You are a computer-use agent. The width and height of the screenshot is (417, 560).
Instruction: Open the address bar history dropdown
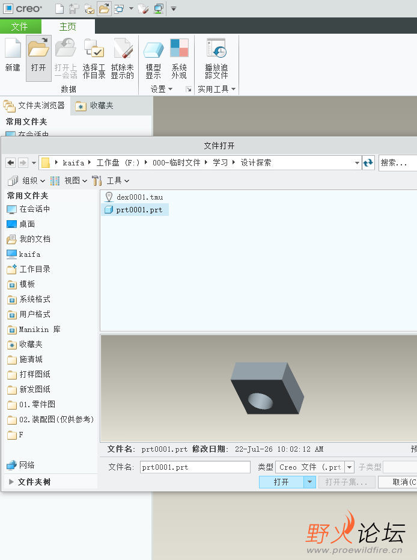pyautogui.click(x=357, y=163)
